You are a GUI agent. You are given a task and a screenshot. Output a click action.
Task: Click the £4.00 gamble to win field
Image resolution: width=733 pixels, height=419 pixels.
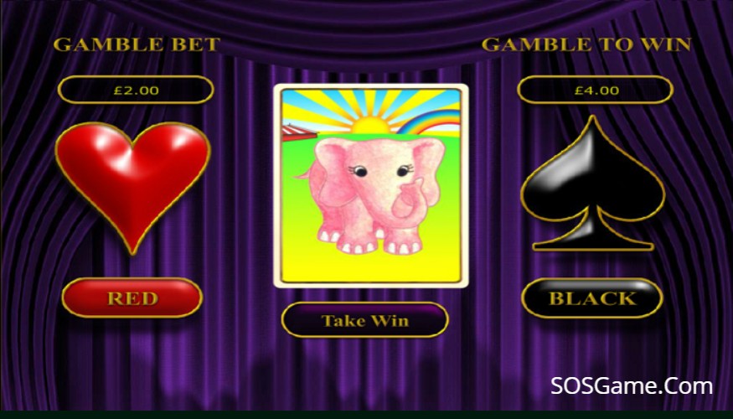[x=596, y=90]
